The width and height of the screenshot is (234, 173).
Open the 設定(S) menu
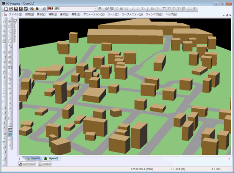[29, 15]
